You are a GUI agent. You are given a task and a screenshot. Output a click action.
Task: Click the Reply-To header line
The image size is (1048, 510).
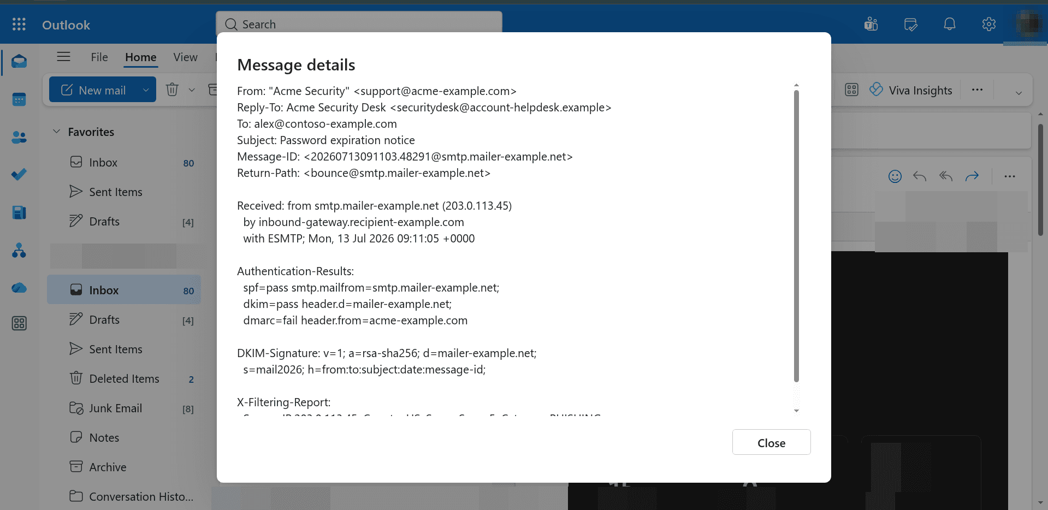424,108
